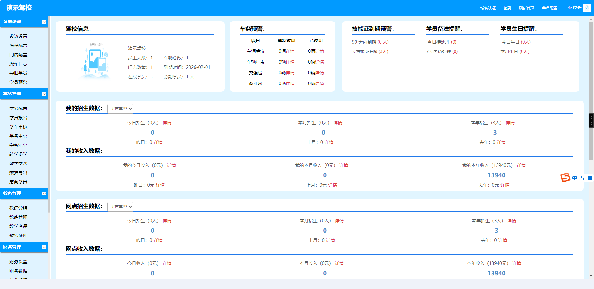
Task: Collapse the 教务管理 sidebar section
Action: pyautogui.click(x=44, y=194)
